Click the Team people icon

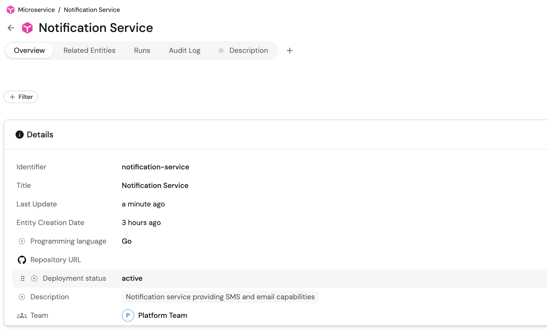pyautogui.click(x=22, y=316)
